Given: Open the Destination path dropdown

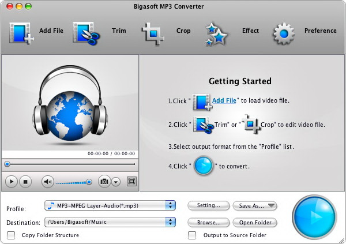Looking at the screenshot, I should (x=170, y=222).
